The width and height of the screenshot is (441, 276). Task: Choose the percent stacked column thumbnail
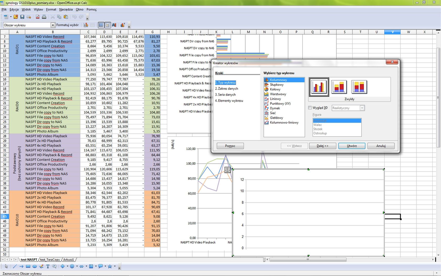tap(359, 87)
